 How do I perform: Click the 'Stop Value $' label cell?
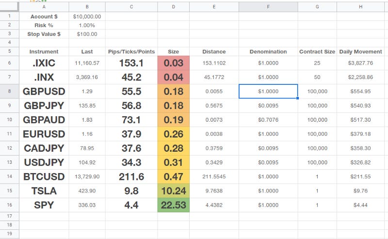click(44, 34)
